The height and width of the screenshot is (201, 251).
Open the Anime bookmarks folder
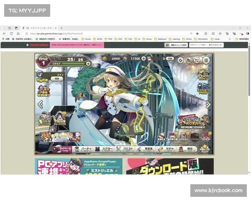point(86,39)
